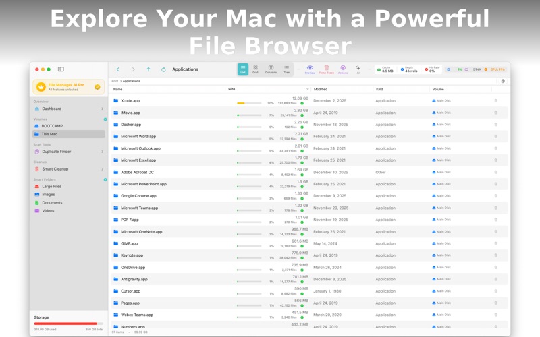Viewport: 540px width, 337px height.
Task: Click the GIMP.app folder icon
Action: pyautogui.click(x=116, y=243)
